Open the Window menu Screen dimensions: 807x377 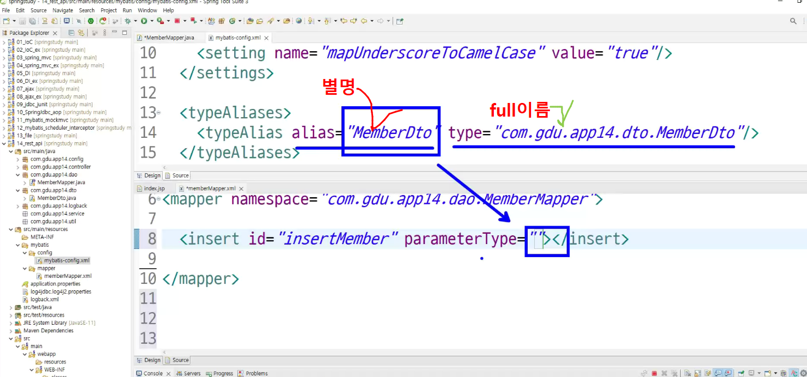148,10
